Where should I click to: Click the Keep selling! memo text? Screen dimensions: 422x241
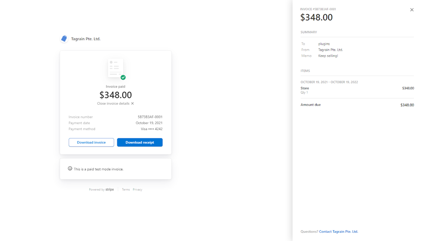click(x=328, y=56)
